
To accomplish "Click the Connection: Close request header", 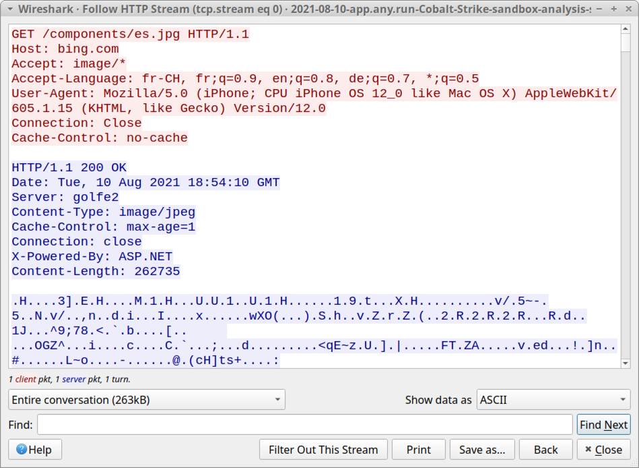I will (x=77, y=123).
